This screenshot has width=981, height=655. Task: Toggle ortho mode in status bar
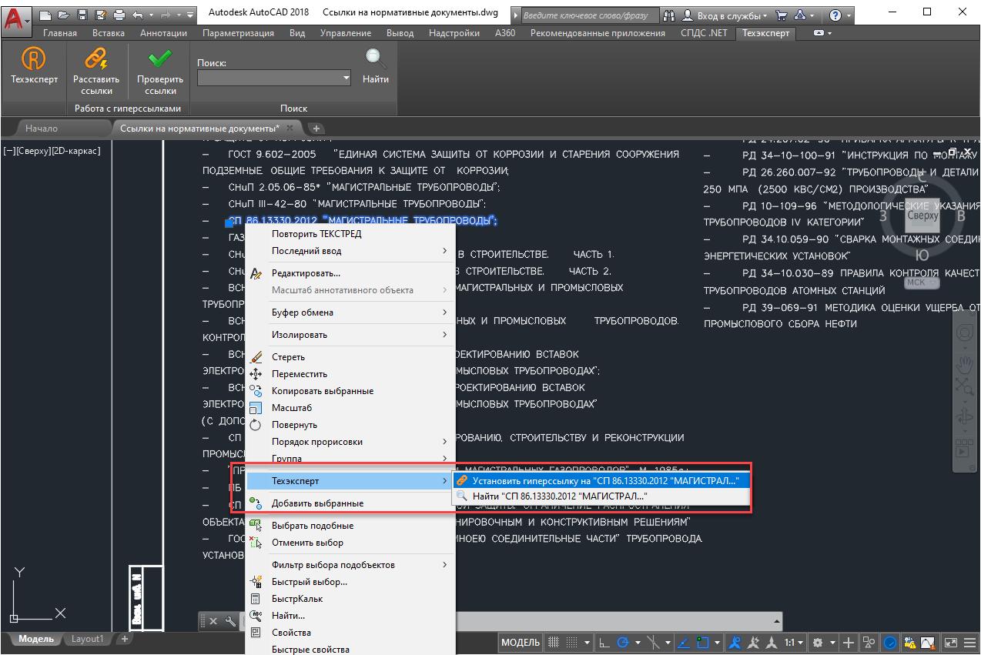click(604, 643)
